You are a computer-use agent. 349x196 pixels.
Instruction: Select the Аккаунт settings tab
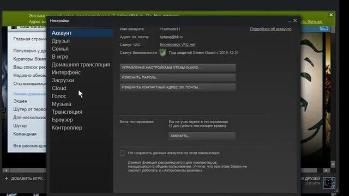[x=81, y=33]
